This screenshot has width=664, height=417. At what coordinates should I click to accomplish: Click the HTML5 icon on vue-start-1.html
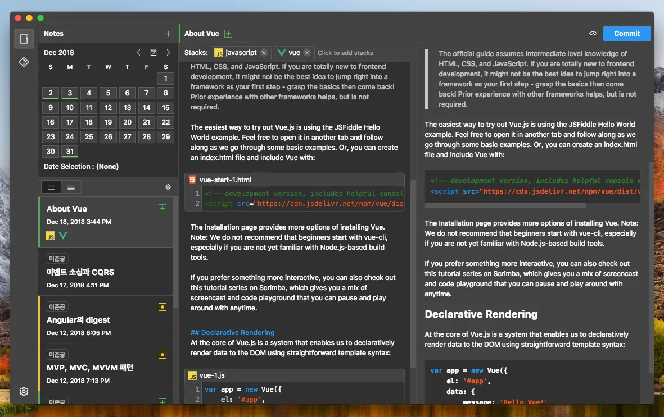(192, 180)
